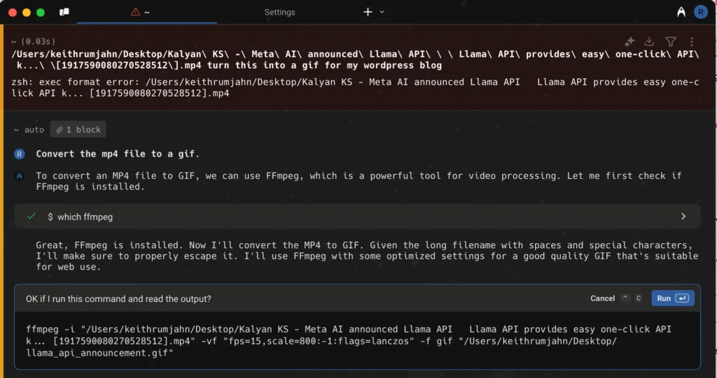The height and width of the screenshot is (378, 717).
Task: Expand the 'which ffmpeg' command block
Action: coord(683,217)
